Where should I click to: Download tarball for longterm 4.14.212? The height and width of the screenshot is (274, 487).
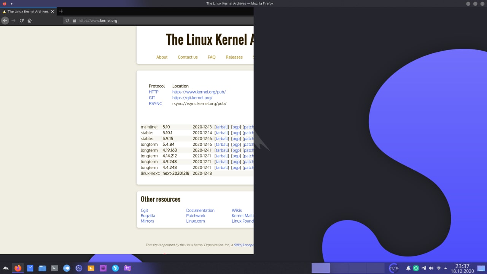[222, 156]
